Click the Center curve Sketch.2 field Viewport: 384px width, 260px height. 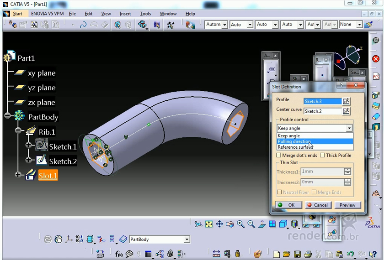coord(322,111)
